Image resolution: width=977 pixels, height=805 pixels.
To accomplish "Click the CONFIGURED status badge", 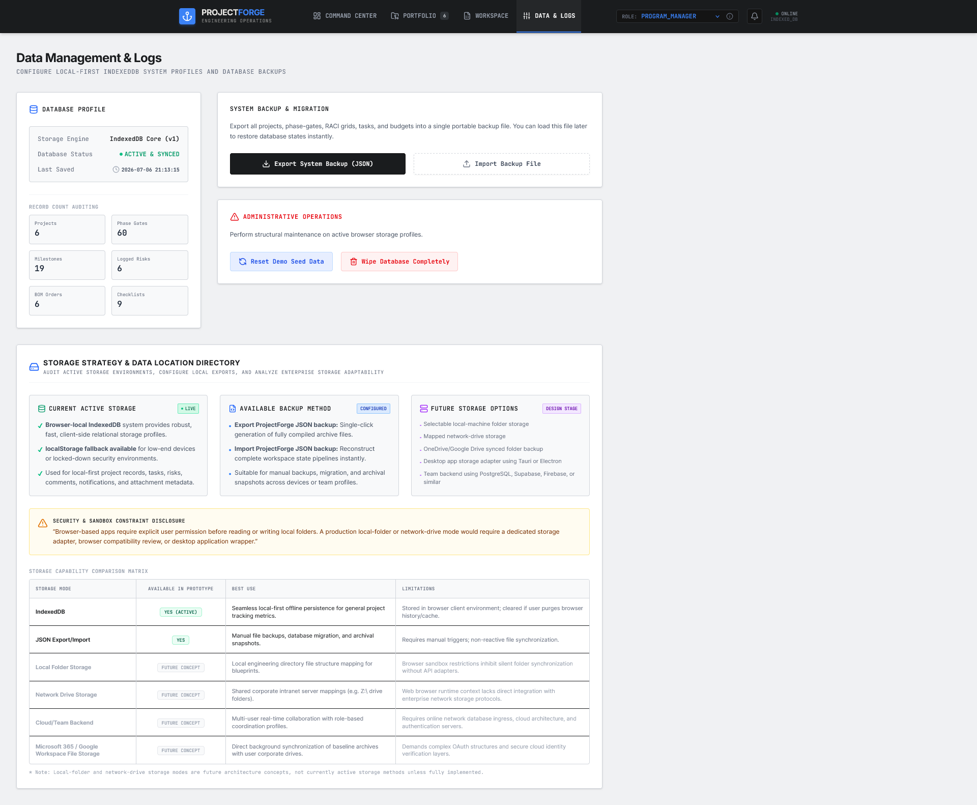I will [x=373, y=409].
